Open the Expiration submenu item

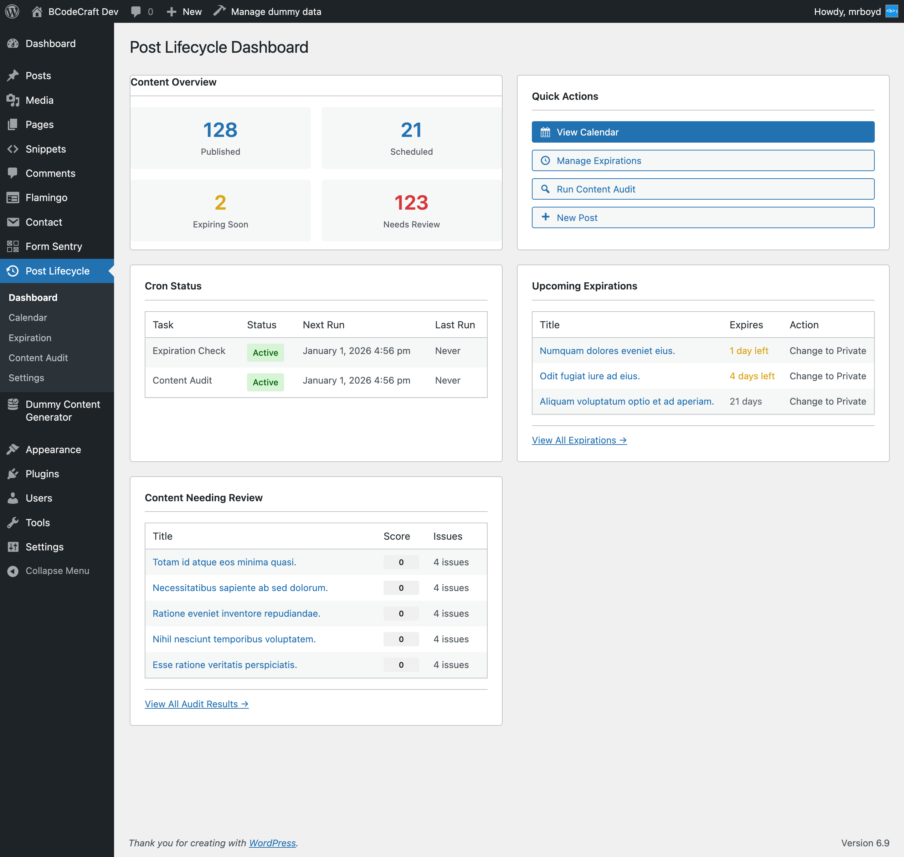(30, 338)
